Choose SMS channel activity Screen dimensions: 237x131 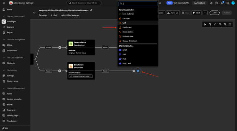[x=138, y=54]
